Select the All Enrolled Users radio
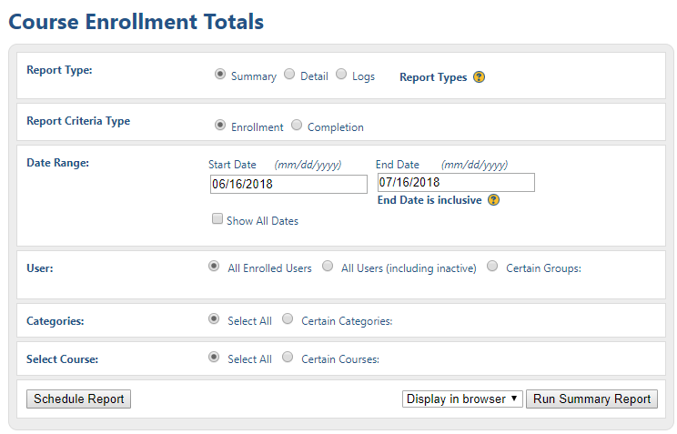This screenshot has width=677, height=434. (214, 266)
